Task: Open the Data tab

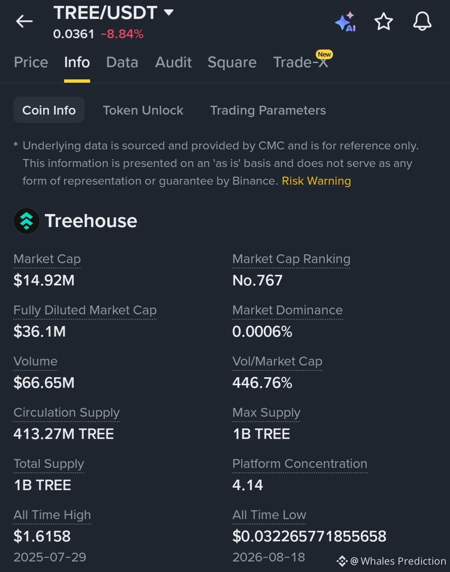Action: click(122, 62)
